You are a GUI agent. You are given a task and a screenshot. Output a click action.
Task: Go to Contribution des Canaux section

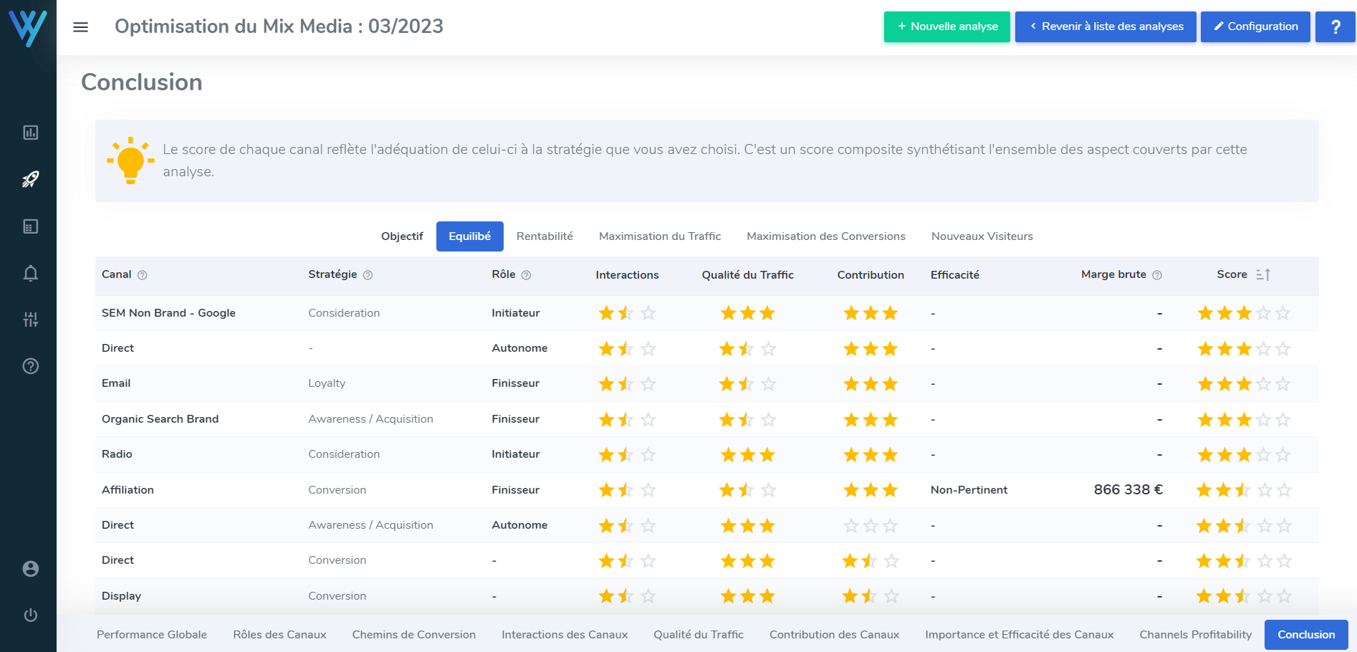click(834, 635)
